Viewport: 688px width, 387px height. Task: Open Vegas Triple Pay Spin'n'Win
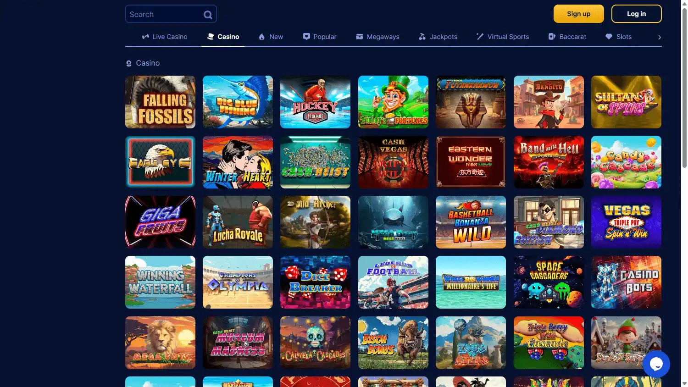[626, 222]
